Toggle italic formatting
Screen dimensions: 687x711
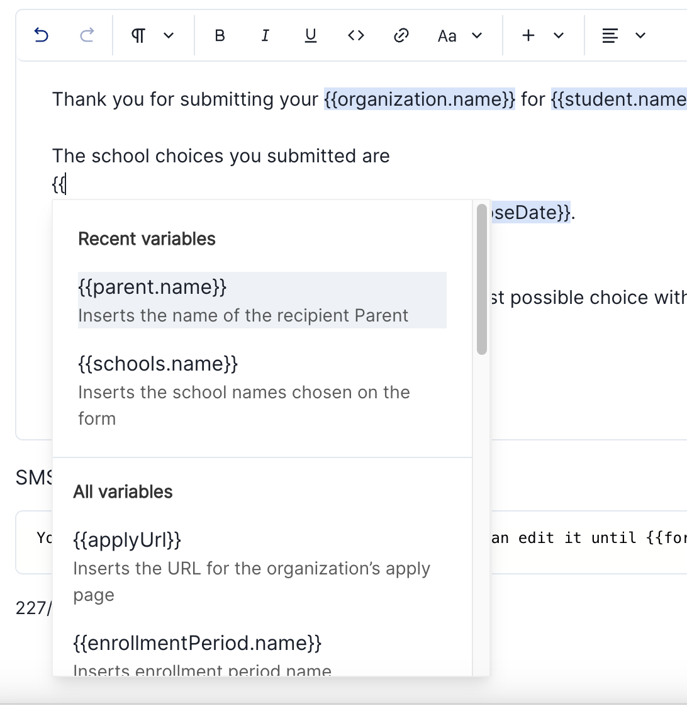[265, 36]
